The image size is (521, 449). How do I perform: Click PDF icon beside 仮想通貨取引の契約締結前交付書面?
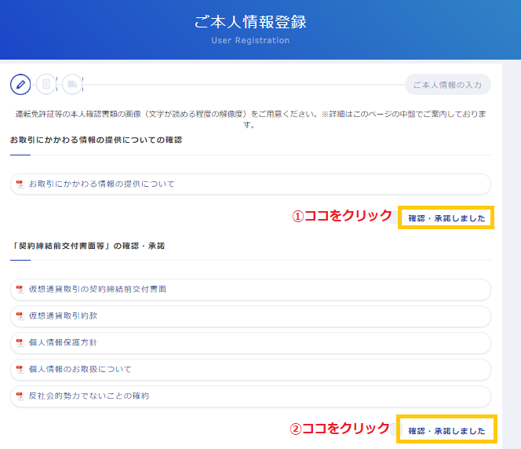(x=20, y=289)
